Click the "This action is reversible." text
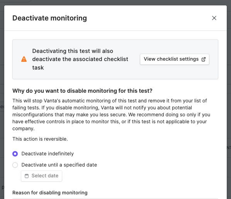This screenshot has width=231, height=199. (40, 139)
